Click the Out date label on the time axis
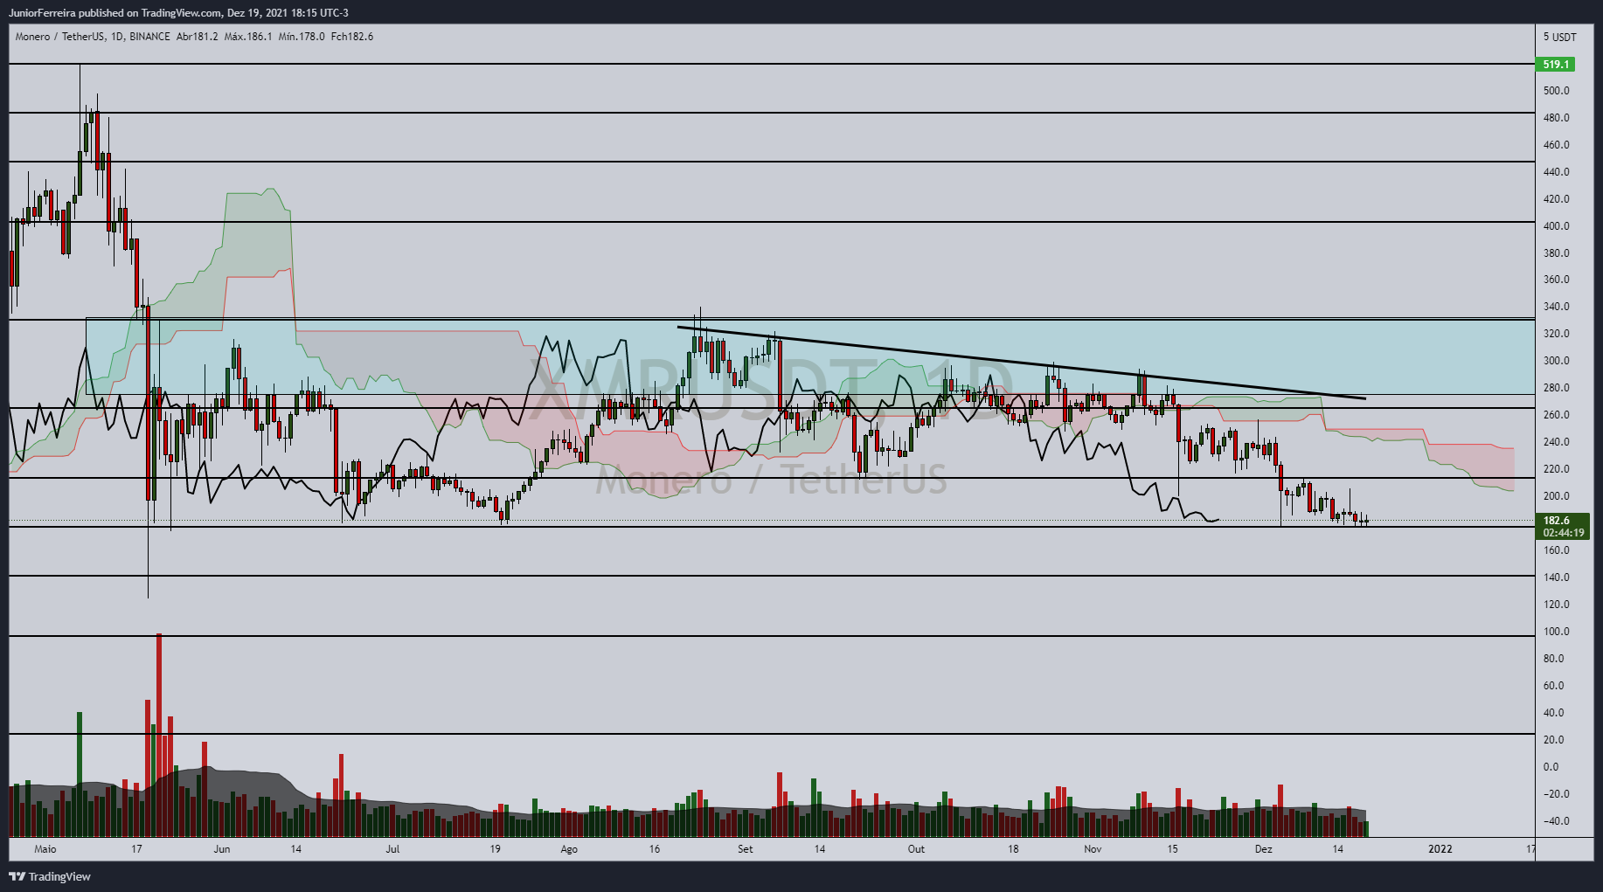Image resolution: width=1603 pixels, height=892 pixels. point(916,849)
